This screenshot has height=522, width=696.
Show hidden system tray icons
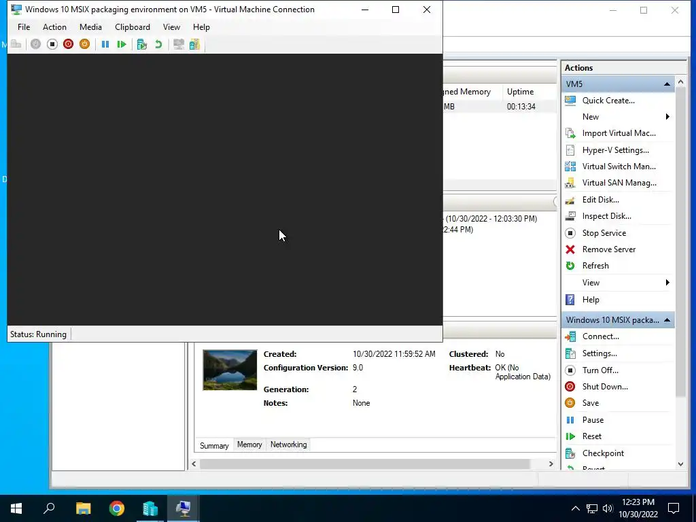point(575,508)
